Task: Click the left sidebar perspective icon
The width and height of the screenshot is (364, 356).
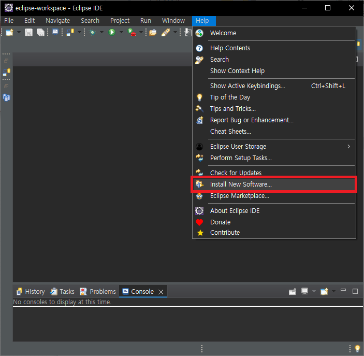Action: tap(7, 72)
